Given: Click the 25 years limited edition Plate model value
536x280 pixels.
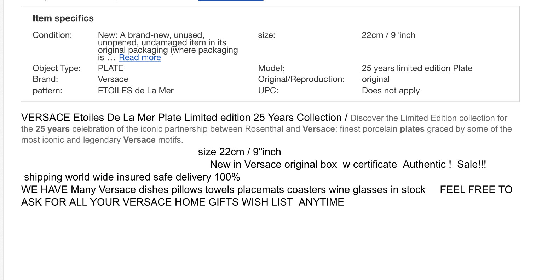Looking at the screenshot, I should pyautogui.click(x=417, y=68).
